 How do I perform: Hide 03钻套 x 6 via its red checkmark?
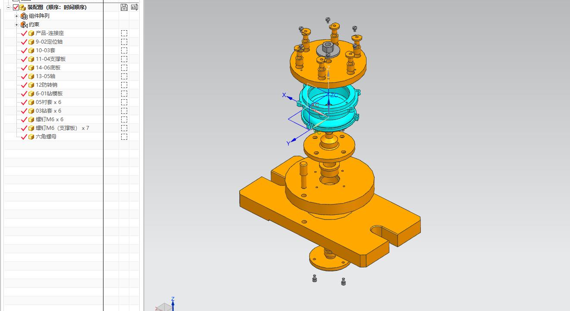point(24,111)
